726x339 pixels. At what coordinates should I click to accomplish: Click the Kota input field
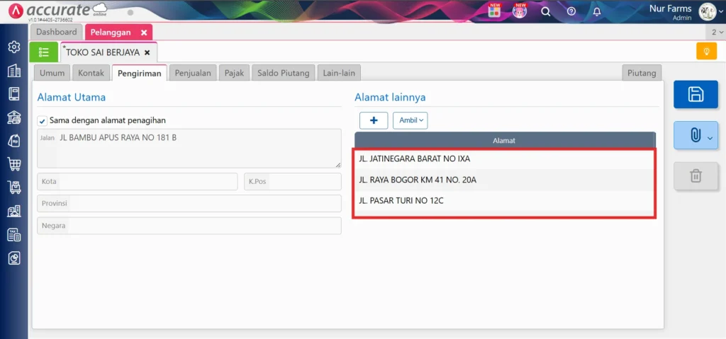137,181
